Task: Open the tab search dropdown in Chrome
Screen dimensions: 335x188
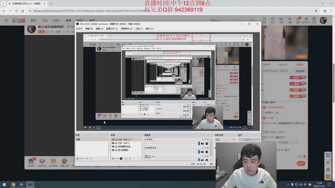Action: (x=3, y=3)
